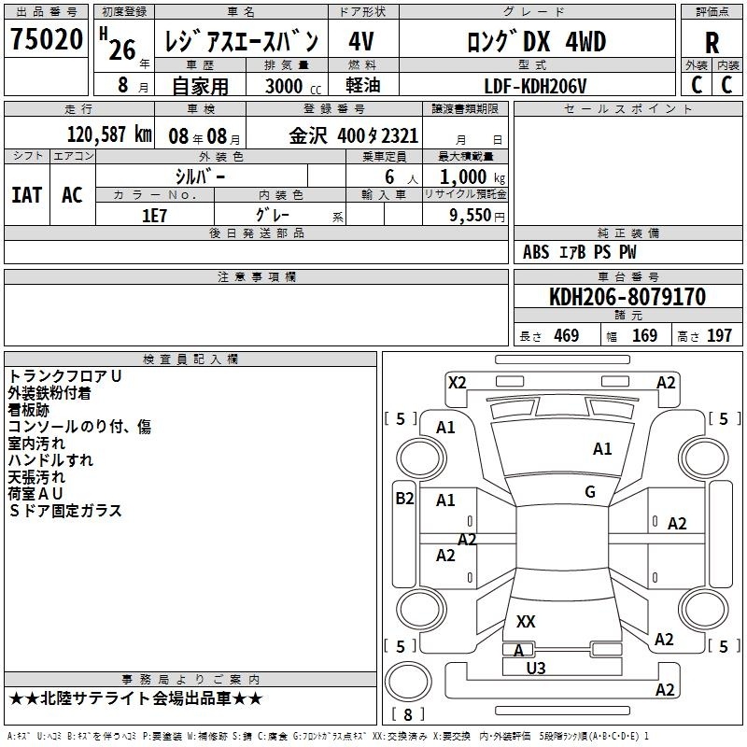The image size is (747, 747).
Task: Select the U3 dent marker
Action: click(536, 668)
